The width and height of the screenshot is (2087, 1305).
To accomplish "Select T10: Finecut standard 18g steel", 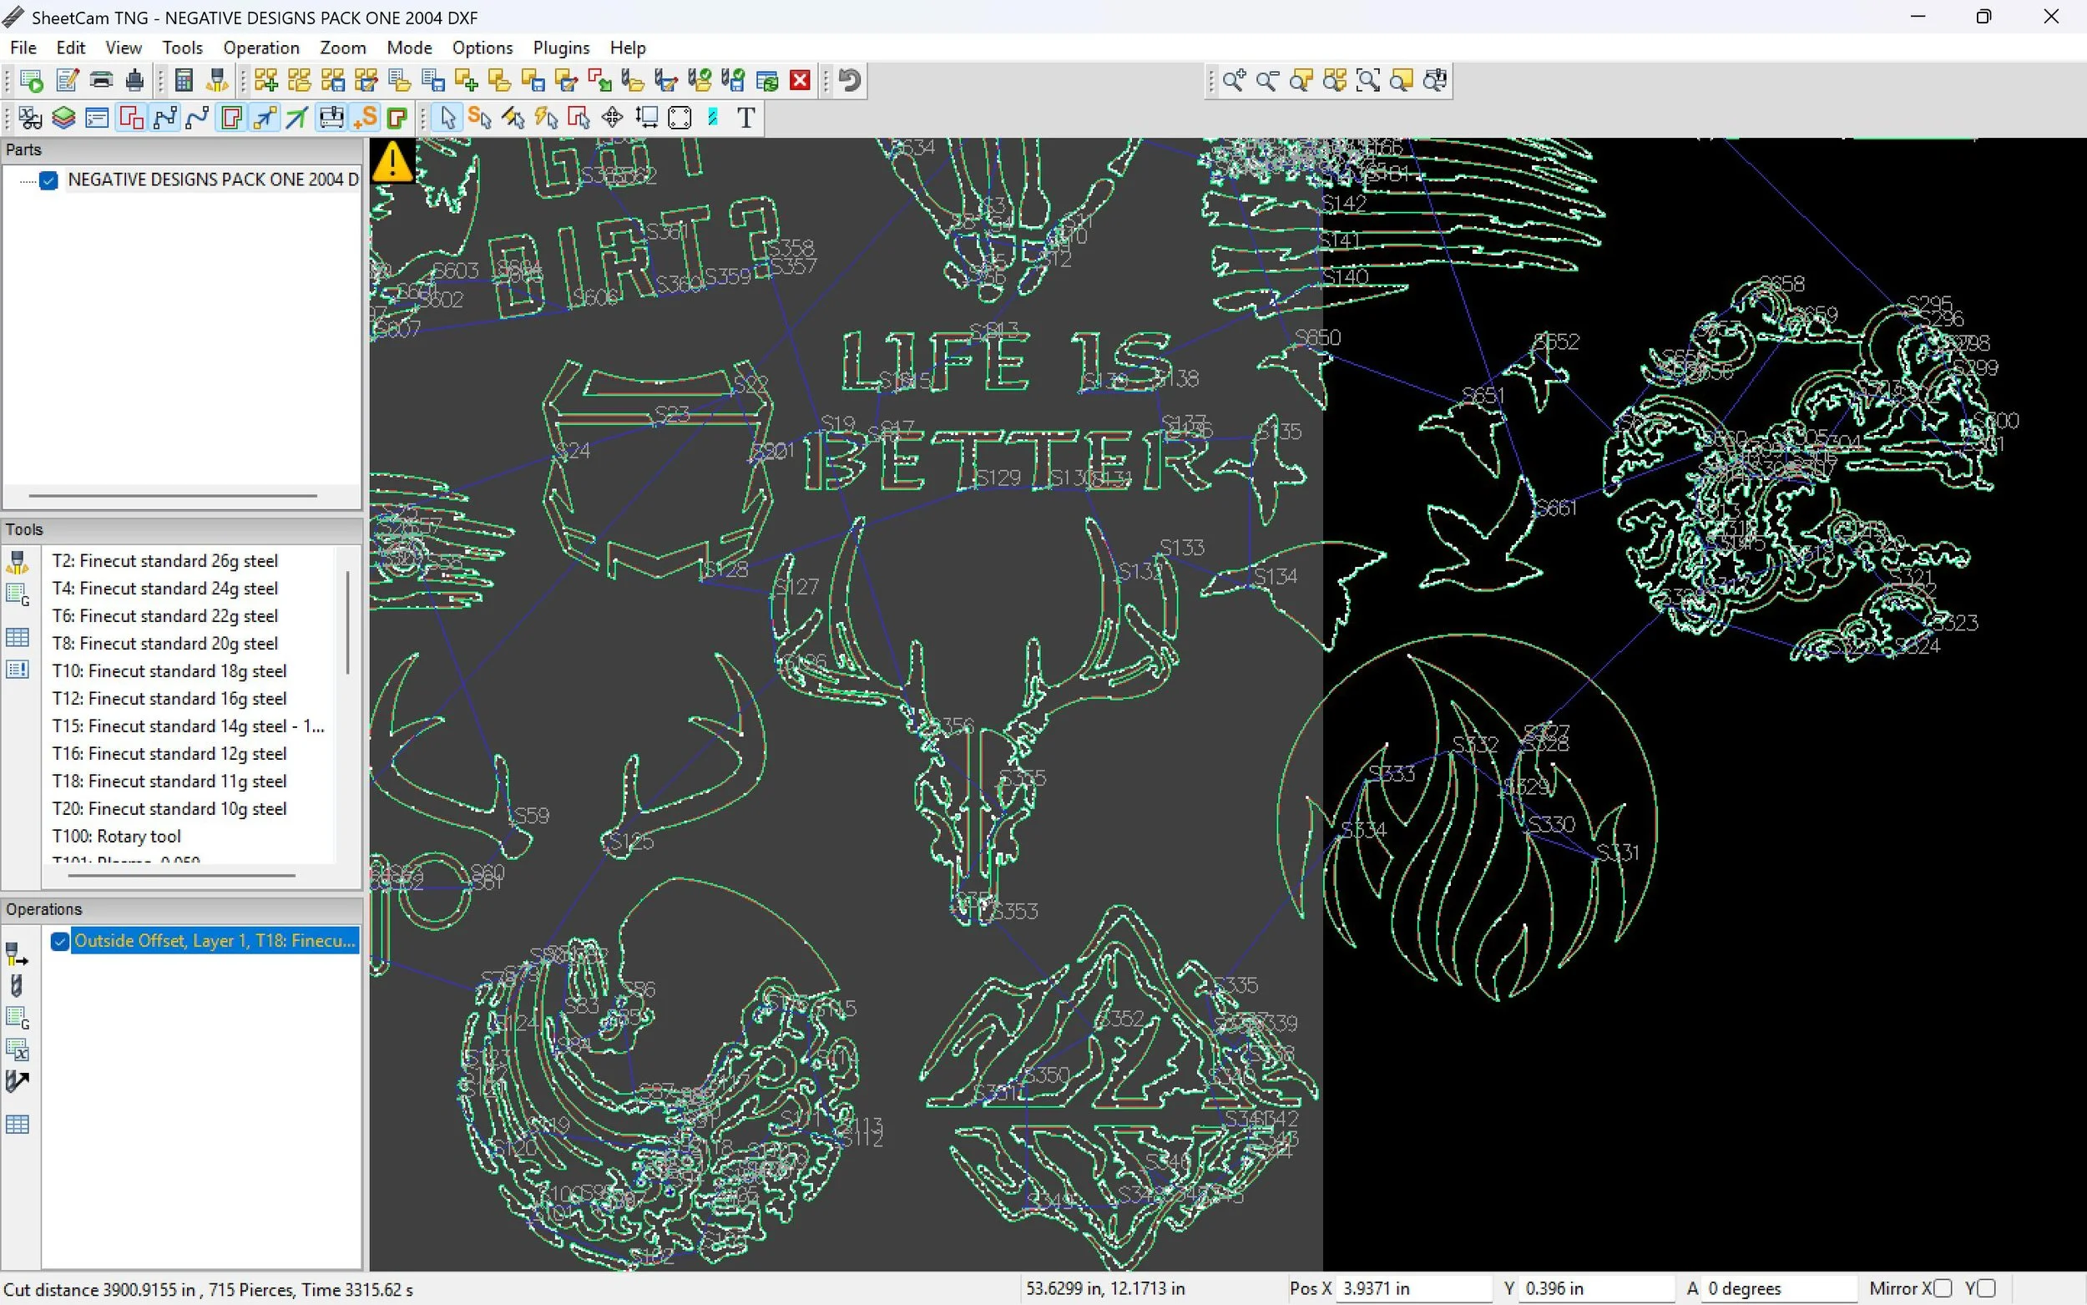I will [169, 671].
